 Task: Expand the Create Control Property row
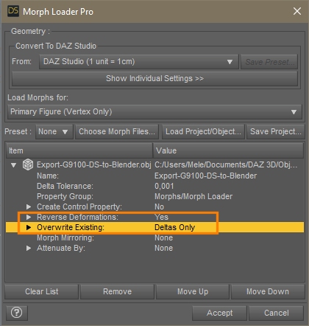pos(29,207)
